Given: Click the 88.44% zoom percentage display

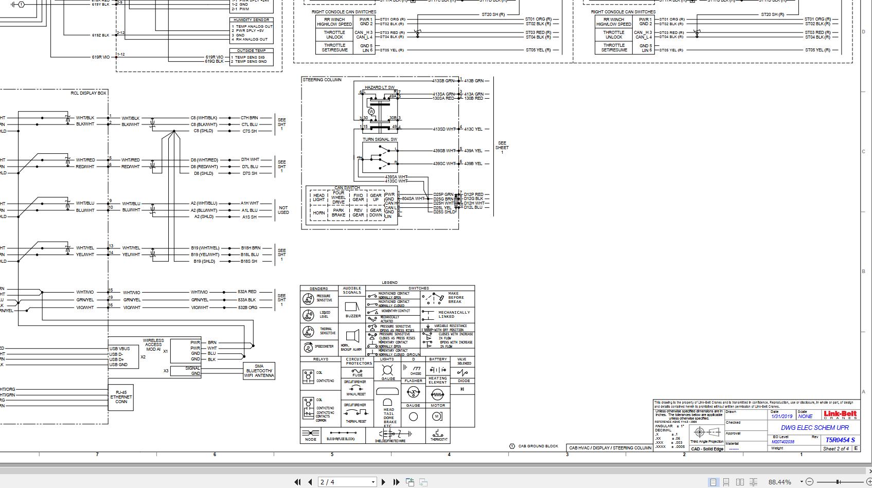Looking at the screenshot, I should coord(780,482).
